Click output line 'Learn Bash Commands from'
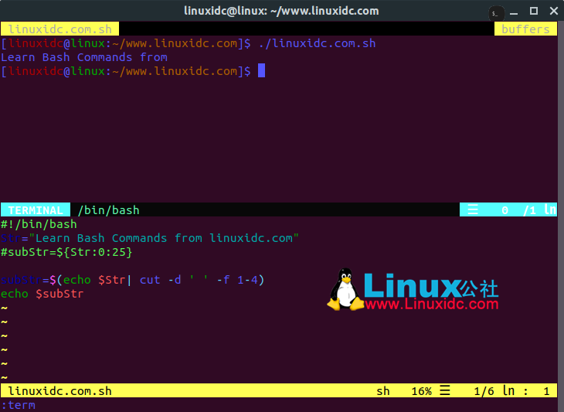 pyautogui.click(x=84, y=57)
